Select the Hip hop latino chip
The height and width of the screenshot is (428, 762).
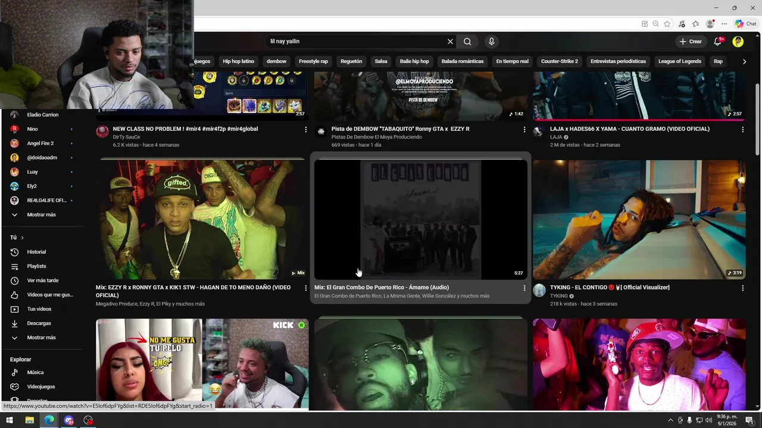(238, 61)
